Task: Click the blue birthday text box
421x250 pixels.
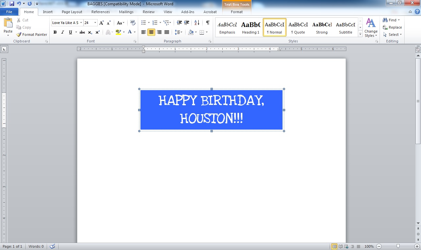Action: point(211,110)
